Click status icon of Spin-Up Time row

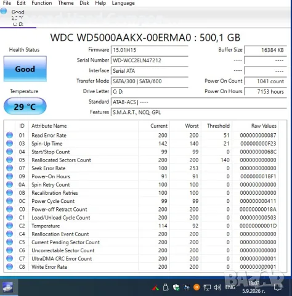coord(9,143)
